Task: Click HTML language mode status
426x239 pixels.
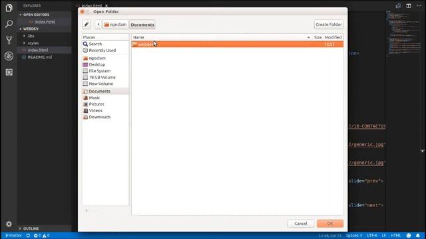Action: [396, 236]
